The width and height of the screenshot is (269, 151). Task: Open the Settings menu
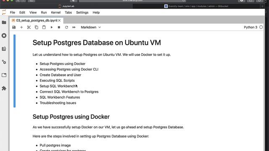coord(82,13)
